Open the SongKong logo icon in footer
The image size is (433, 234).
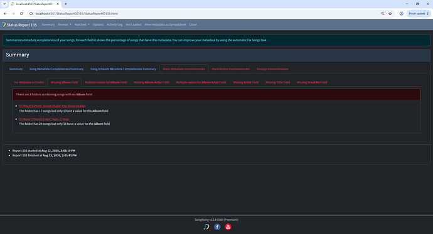pos(206,227)
